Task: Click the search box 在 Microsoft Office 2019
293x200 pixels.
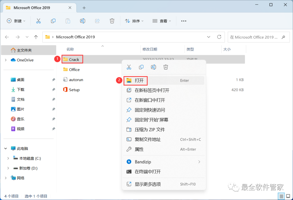Action: [x=259, y=37]
